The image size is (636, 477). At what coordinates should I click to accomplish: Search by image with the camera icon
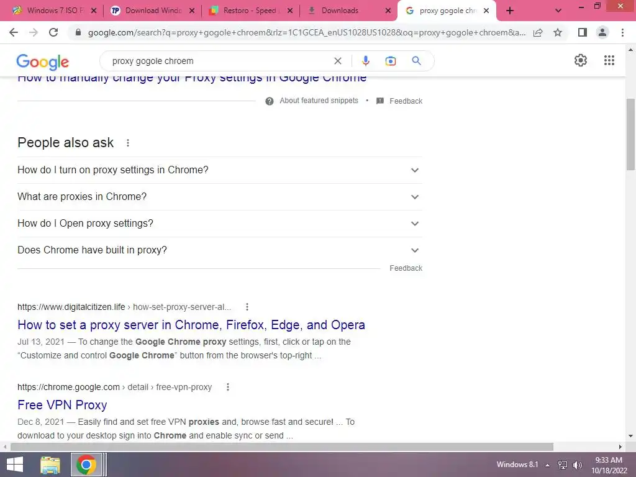390,61
